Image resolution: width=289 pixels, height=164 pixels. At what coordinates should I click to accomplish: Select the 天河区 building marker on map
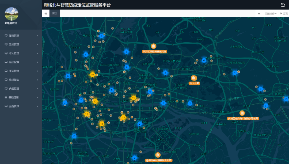click(154, 46)
